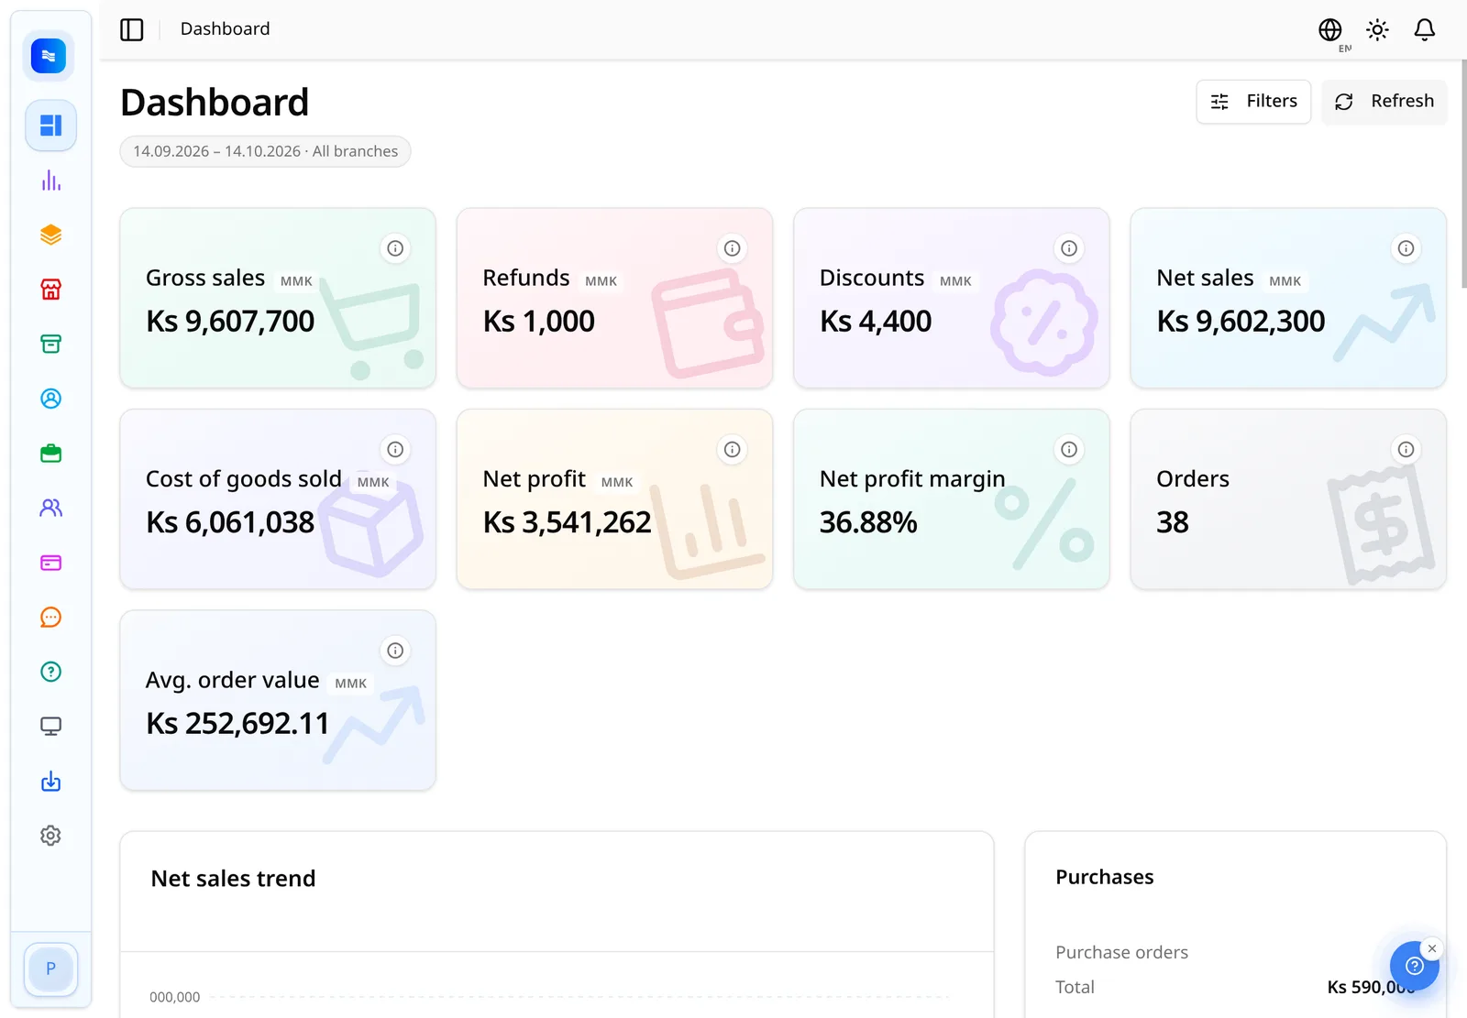Screen dimensions: 1467x1018
Task: Open the teal help circle sidebar icon
Action: tap(50, 672)
